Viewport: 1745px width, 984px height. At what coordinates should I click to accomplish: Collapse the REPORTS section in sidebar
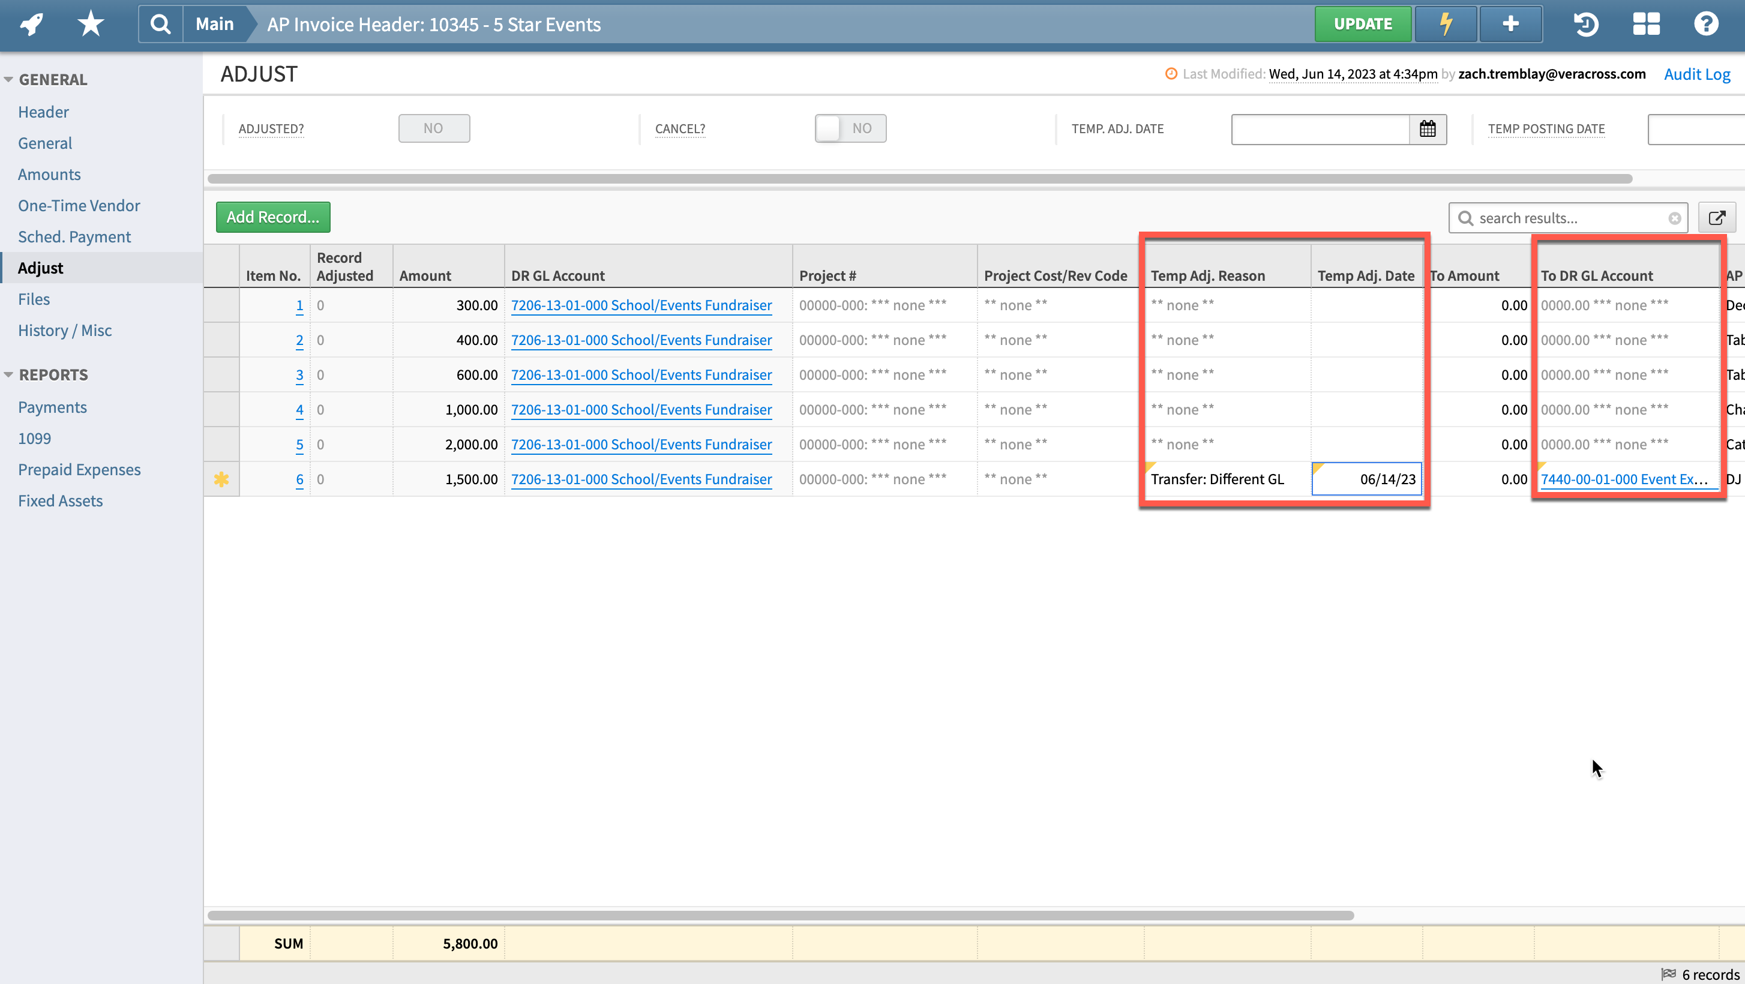(10, 373)
